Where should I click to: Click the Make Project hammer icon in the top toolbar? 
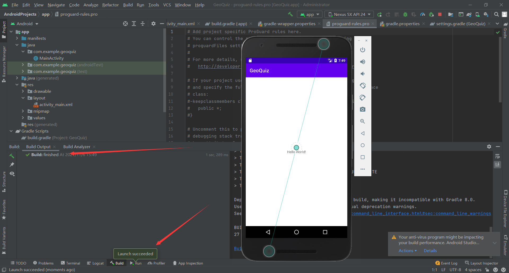coord(290,14)
